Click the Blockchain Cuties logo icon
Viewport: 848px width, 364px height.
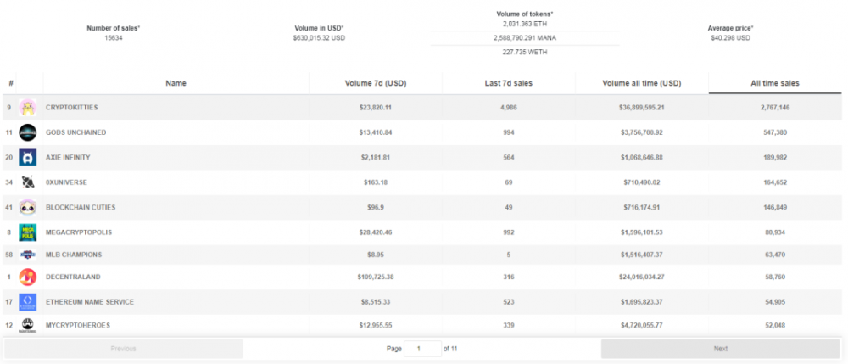pos(28,206)
